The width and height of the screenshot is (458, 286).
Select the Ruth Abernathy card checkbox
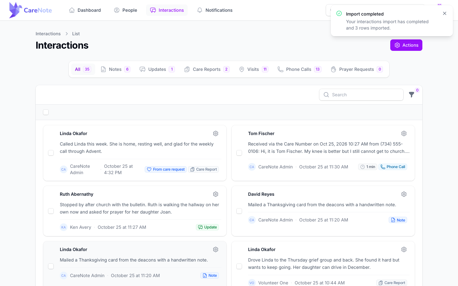click(x=51, y=211)
